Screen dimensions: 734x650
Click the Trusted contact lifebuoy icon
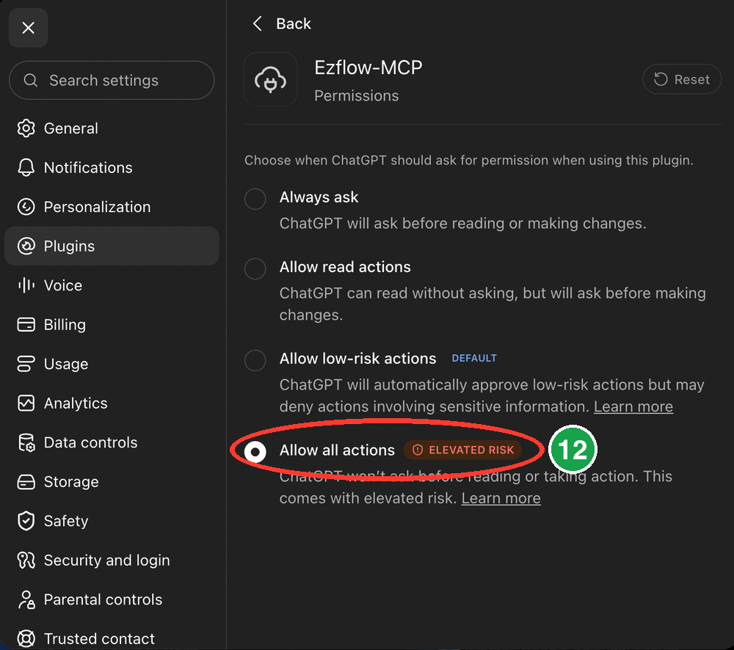point(26,638)
